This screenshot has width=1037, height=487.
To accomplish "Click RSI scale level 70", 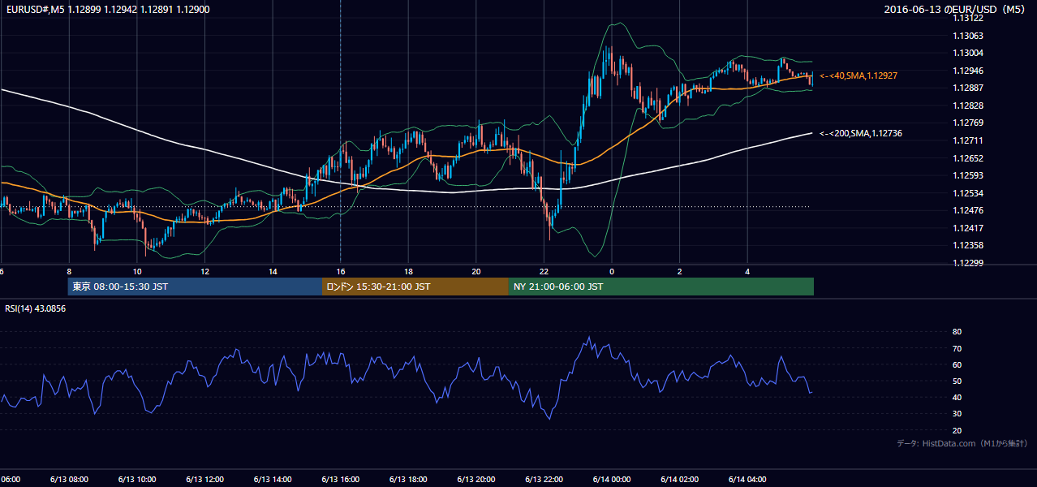I will [957, 348].
